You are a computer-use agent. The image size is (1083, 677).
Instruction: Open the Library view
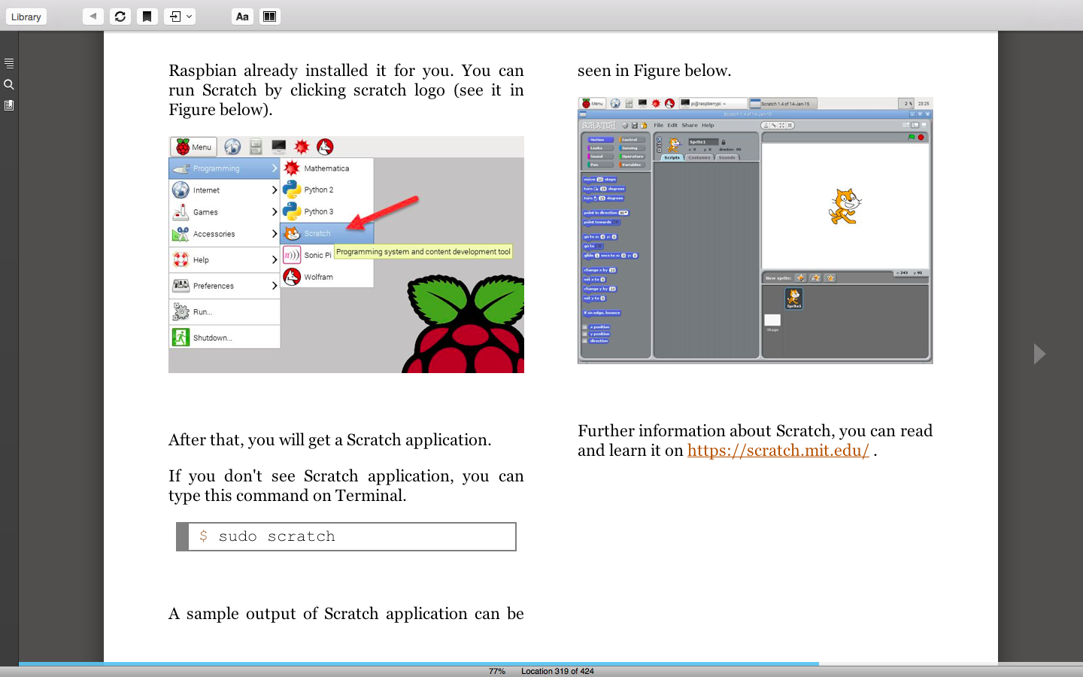click(x=26, y=17)
